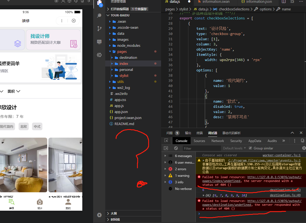
Task: Toggle the console sidebar panel icon
Action: (x=166, y=148)
